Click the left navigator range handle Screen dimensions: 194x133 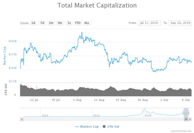pos(184,113)
